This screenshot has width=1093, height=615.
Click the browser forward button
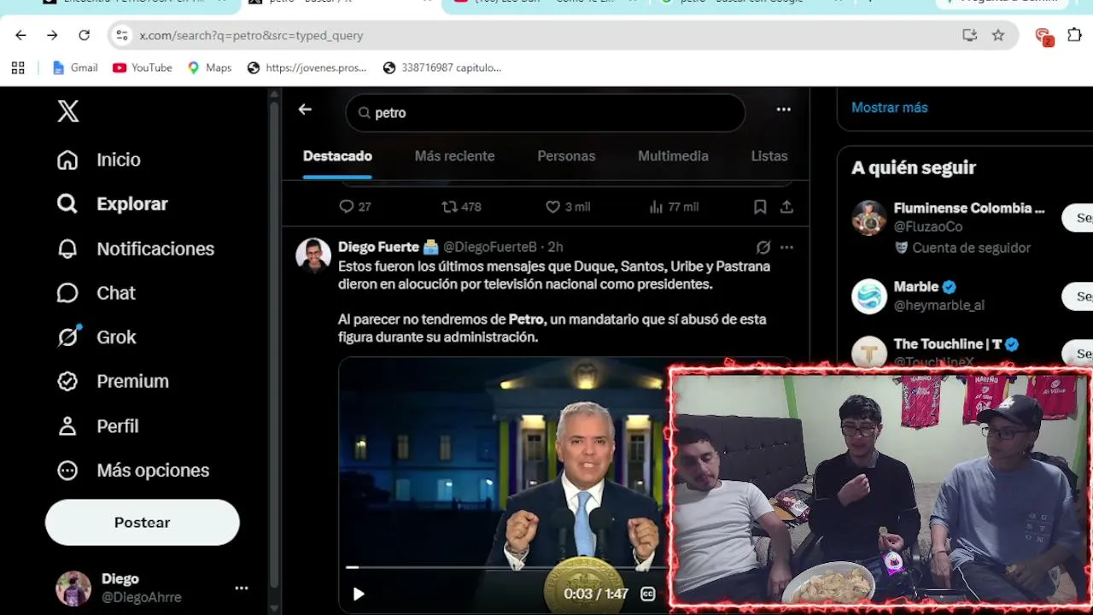(x=52, y=35)
